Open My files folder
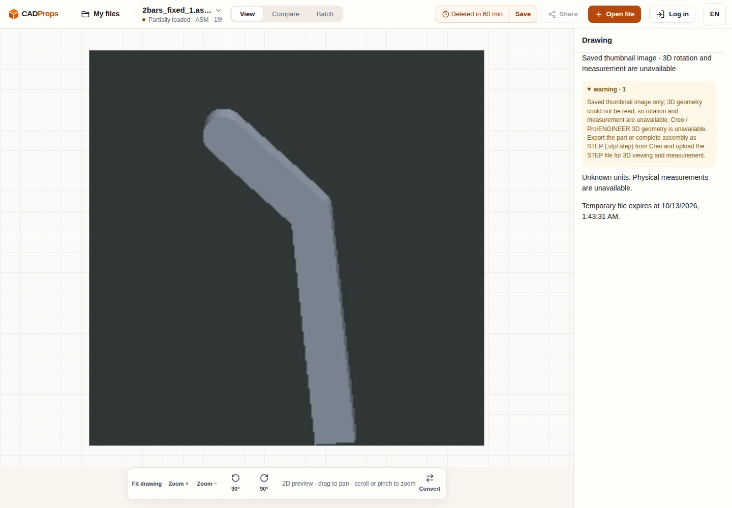732x508 pixels. pyautogui.click(x=101, y=14)
